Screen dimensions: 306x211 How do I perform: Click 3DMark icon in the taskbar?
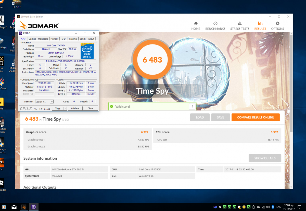(x=24, y=207)
